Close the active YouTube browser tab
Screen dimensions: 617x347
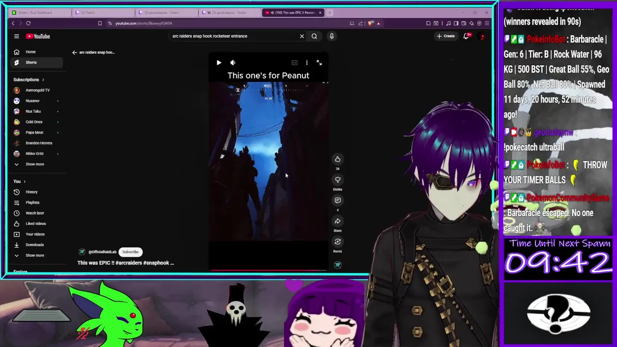[320, 13]
